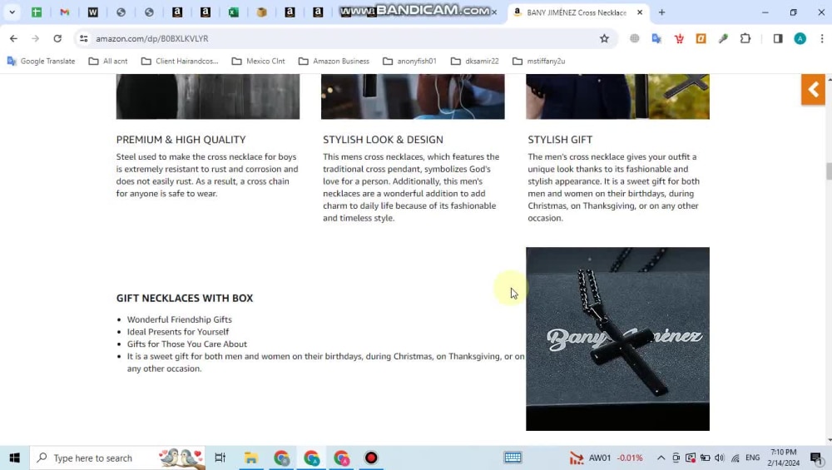
Task: Open the mstiffany2u bookmark folder
Action: point(538,61)
